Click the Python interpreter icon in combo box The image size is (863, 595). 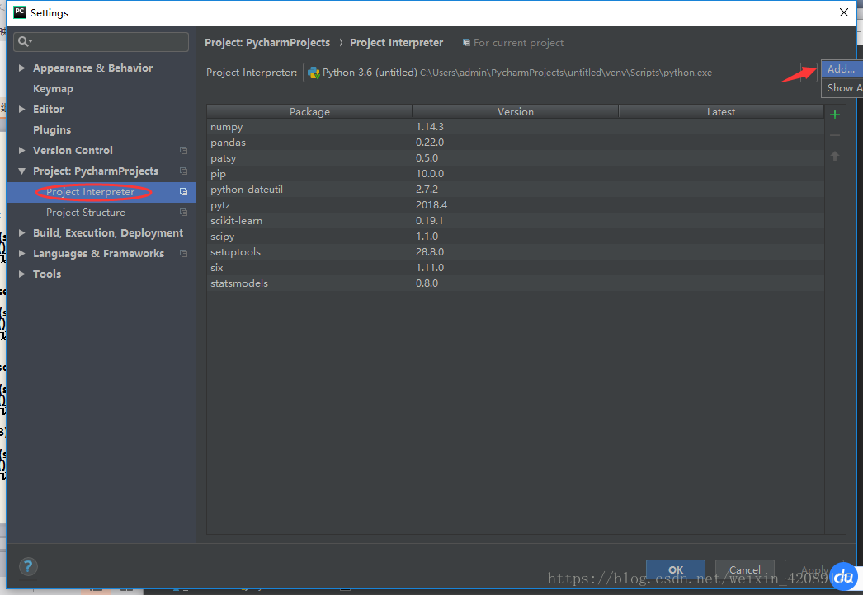click(314, 73)
